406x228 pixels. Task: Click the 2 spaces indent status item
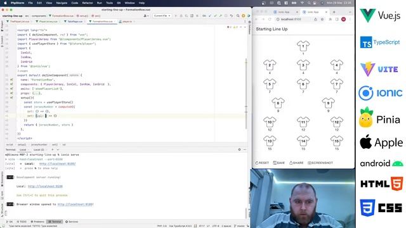[x=226, y=226]
